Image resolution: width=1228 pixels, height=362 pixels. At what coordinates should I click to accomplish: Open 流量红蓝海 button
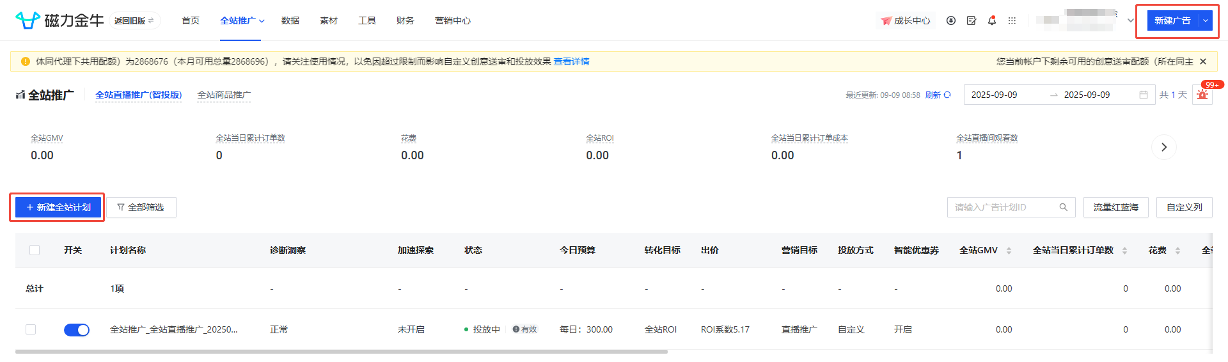coord(1115,207)
